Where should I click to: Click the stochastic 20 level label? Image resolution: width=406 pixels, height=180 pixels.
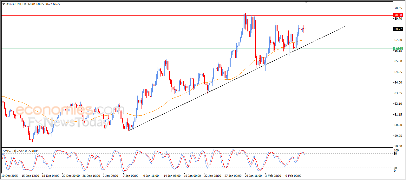pos(395,168)
